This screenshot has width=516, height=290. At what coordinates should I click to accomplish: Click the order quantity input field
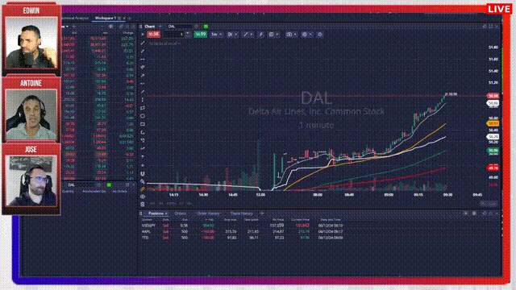click(x=174, y=34)
